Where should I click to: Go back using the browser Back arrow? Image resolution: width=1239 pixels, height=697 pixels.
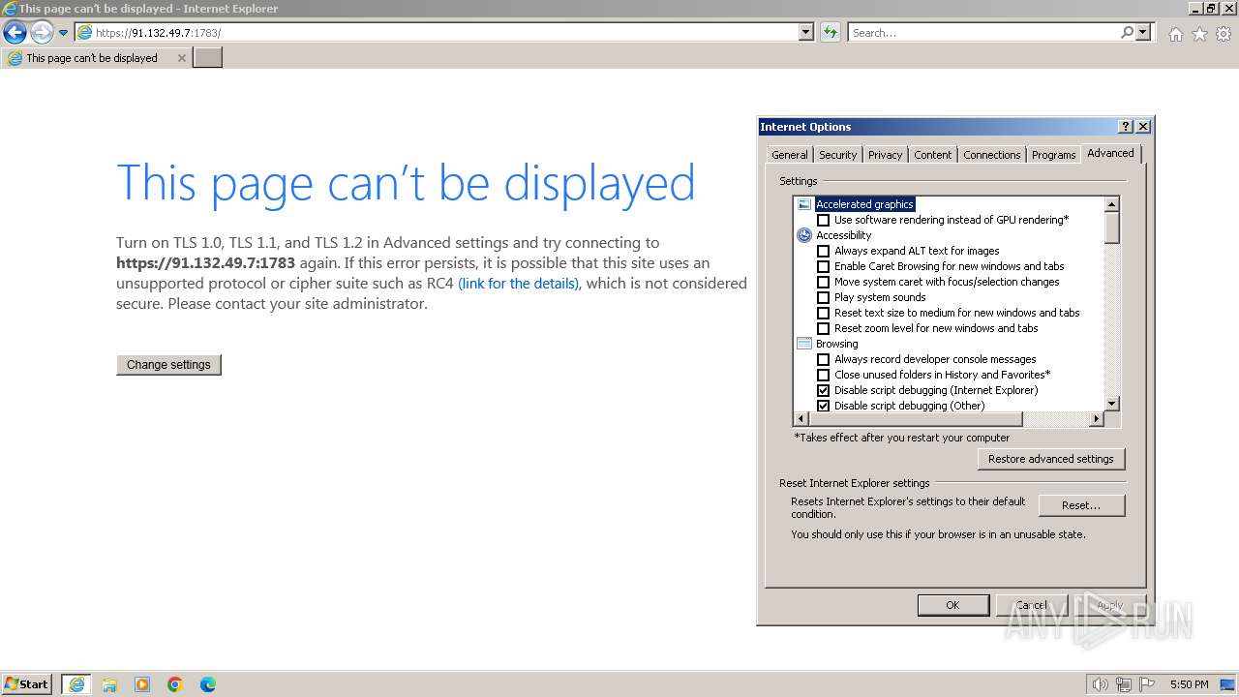[15, 33]
